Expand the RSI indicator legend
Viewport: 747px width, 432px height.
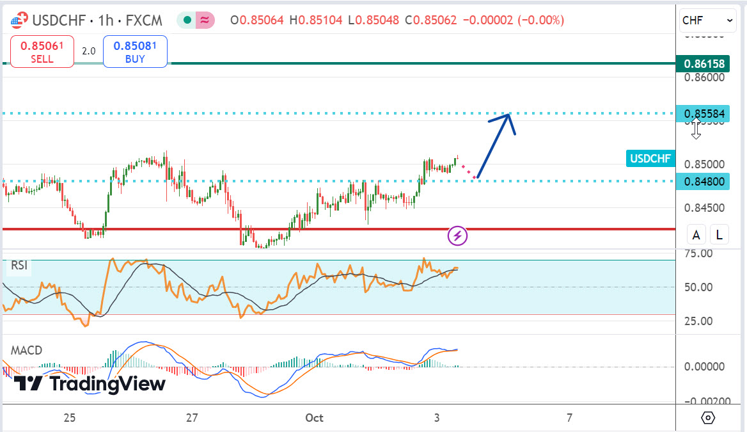(x=19, y=265)
